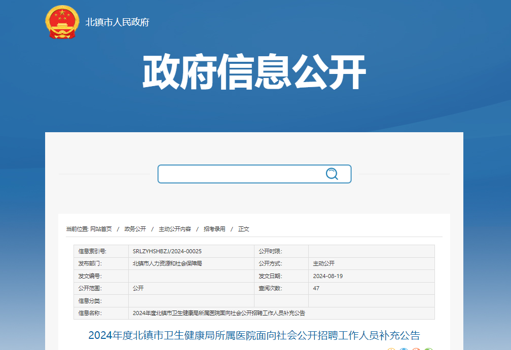Click the 发文编号 label cell
The image size is (511, 350).
pos(101,276)
